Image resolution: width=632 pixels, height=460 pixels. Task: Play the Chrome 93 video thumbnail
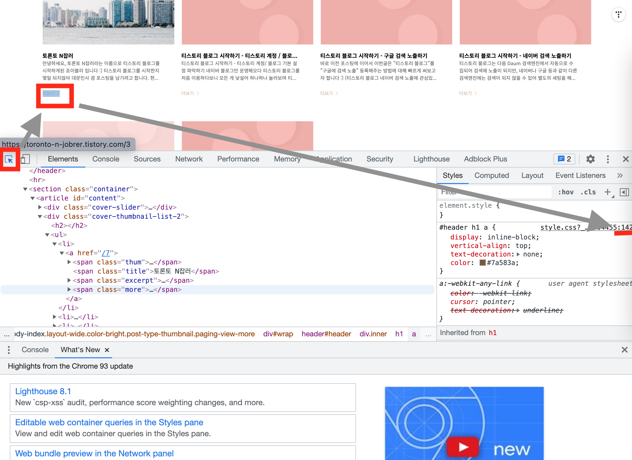coord(463,447)
